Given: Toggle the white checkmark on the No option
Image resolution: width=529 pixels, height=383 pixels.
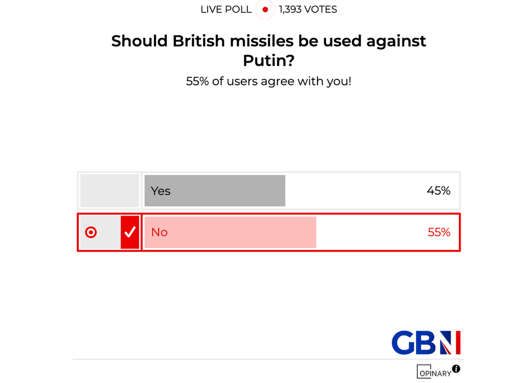Looking at the screenshot, I should point(130,232).
